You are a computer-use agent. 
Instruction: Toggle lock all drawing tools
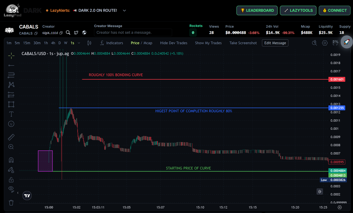click(11, 179)
